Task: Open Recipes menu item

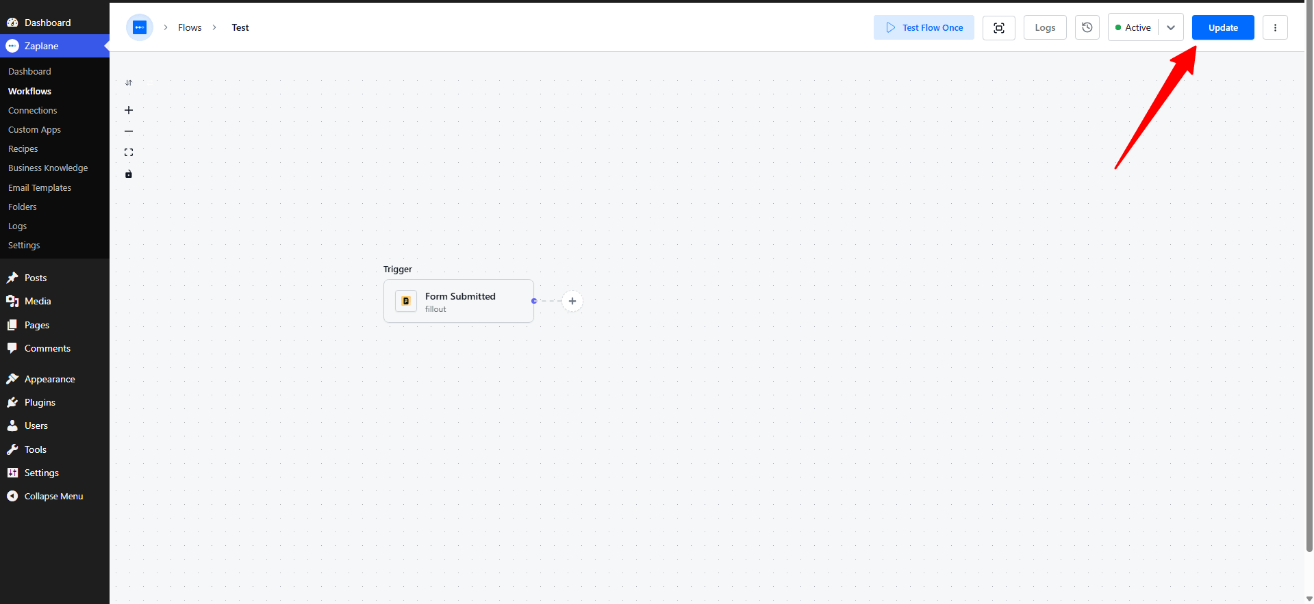Action: tap(23, 148)
